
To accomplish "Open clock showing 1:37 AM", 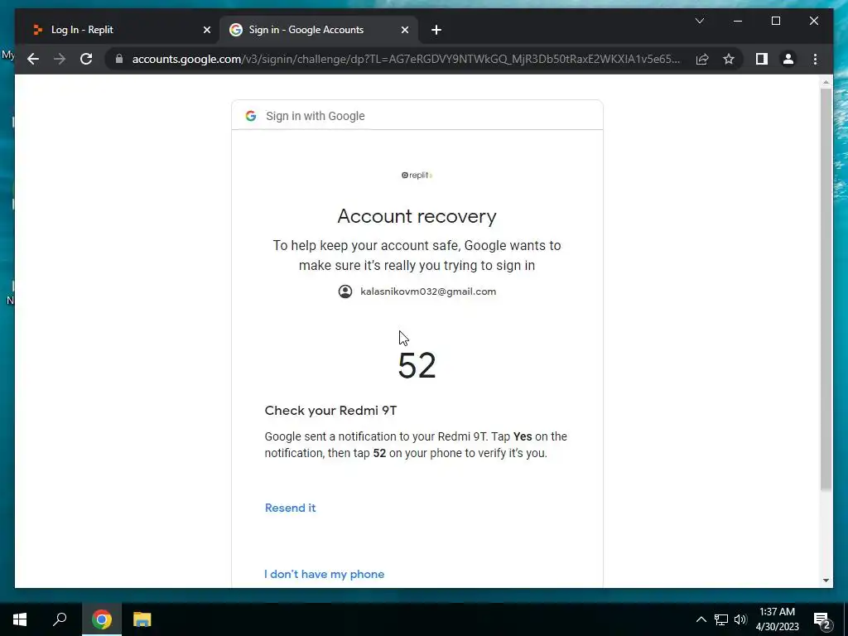I will pyautogui.click(x=777, y=619).
